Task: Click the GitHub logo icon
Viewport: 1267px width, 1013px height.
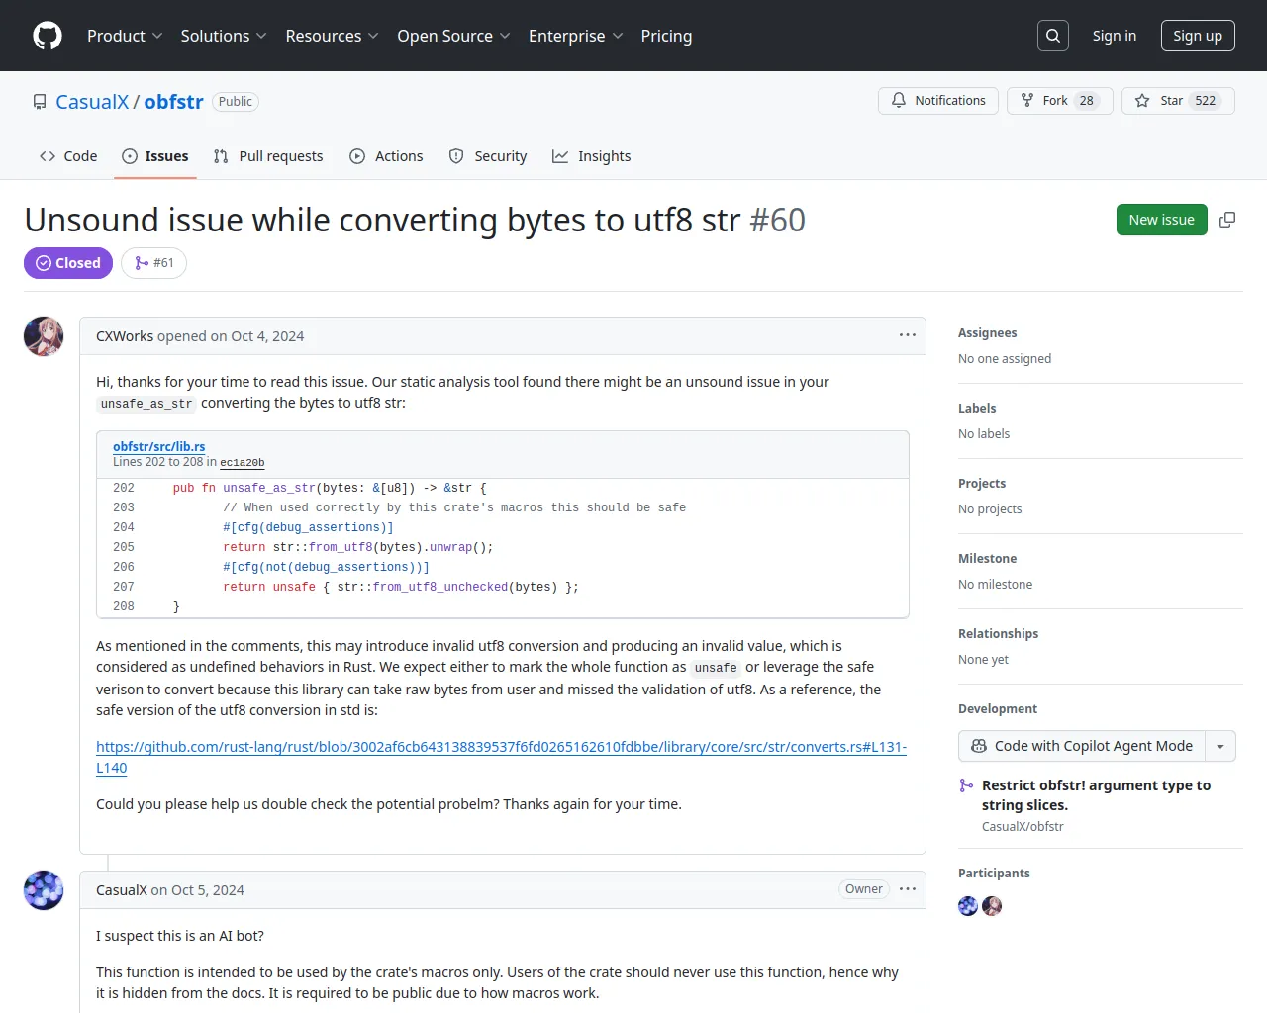Action: (48, 36)
